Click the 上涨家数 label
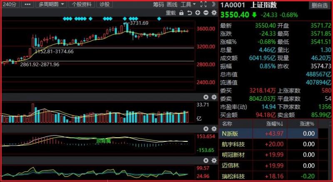 (289, 90)
